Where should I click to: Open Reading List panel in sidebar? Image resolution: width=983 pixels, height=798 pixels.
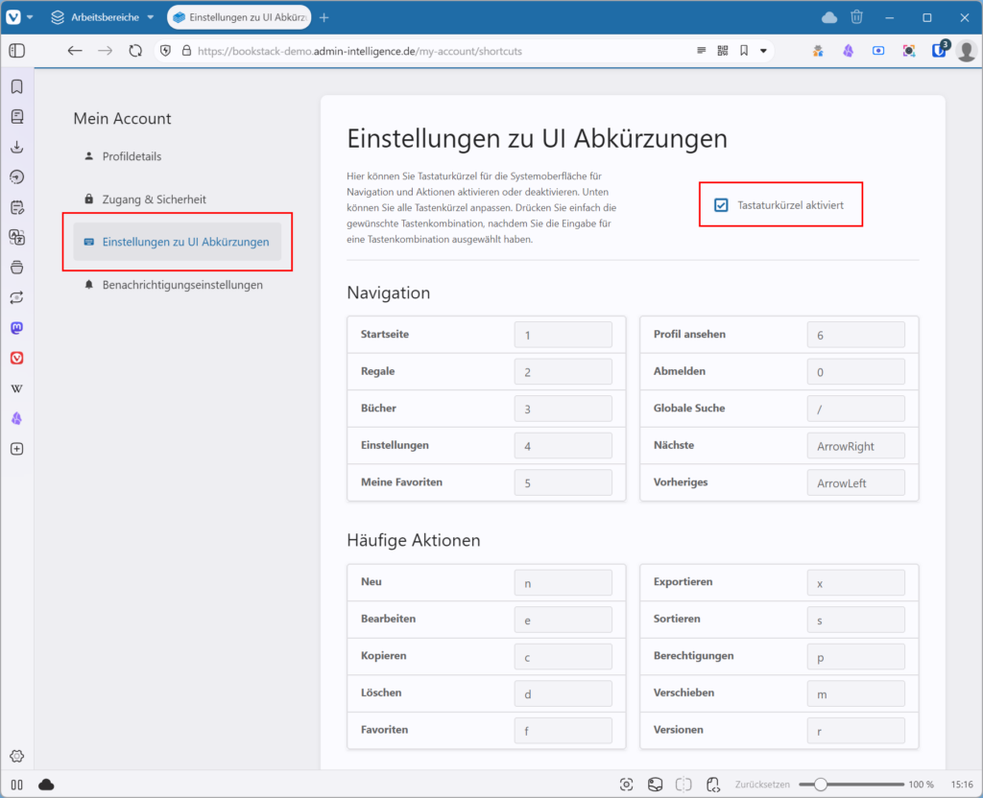coord(17,116)
